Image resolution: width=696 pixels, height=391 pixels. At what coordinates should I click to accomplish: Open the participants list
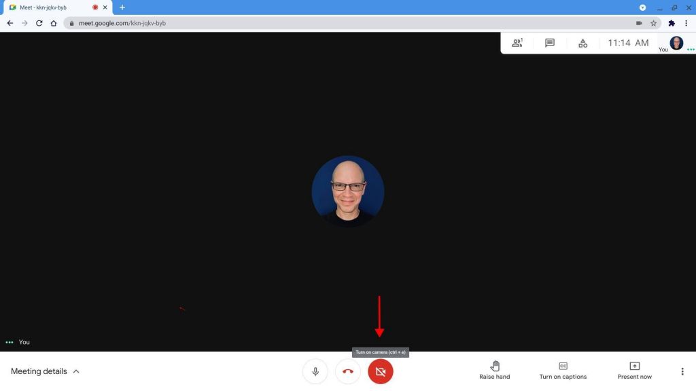517,43
